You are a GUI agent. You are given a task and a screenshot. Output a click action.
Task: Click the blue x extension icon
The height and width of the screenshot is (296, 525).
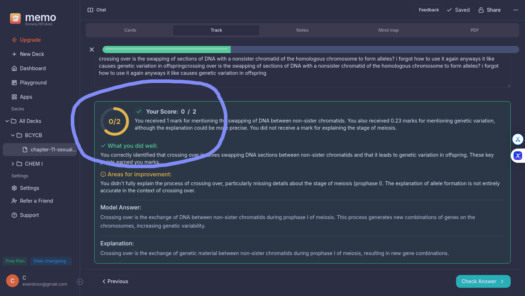point(517,156)
